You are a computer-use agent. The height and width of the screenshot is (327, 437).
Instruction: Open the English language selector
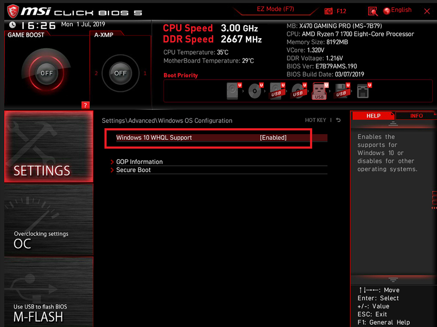point(401,10)
